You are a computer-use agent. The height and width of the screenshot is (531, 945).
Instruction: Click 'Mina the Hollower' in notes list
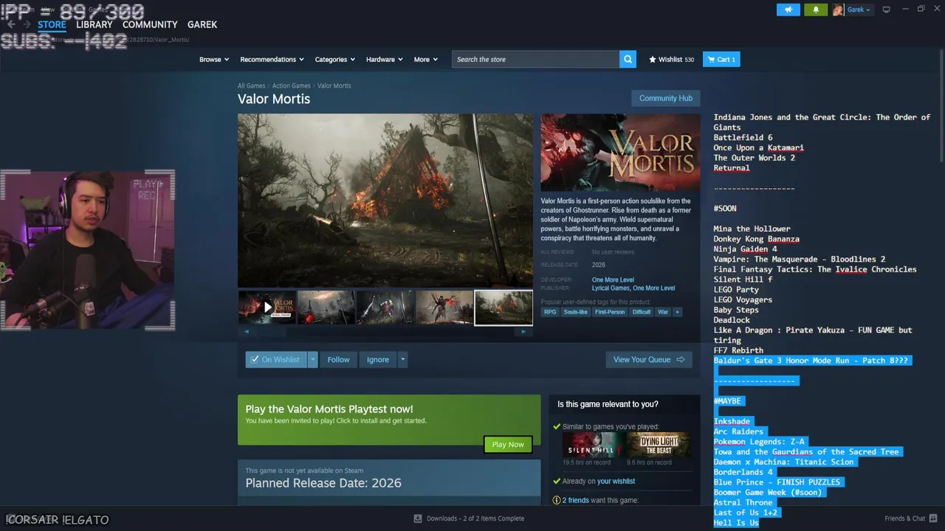pos(752,229)
